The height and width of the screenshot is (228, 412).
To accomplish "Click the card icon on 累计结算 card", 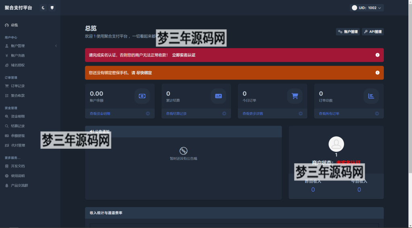I will (x=218, y=96).
